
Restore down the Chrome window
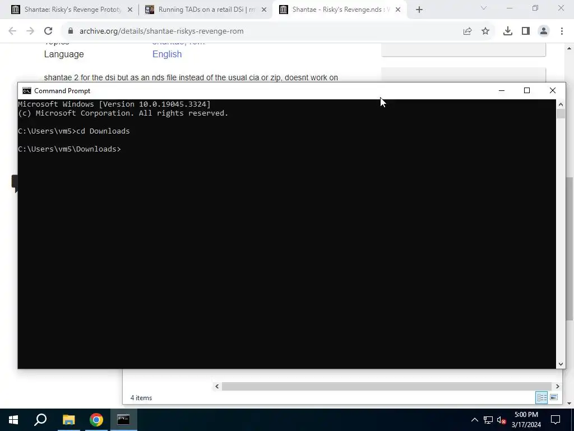535,8
